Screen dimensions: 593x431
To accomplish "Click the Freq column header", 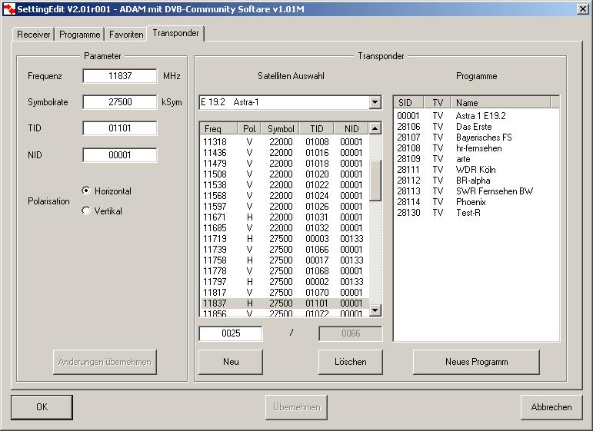I will pos(218,128).
